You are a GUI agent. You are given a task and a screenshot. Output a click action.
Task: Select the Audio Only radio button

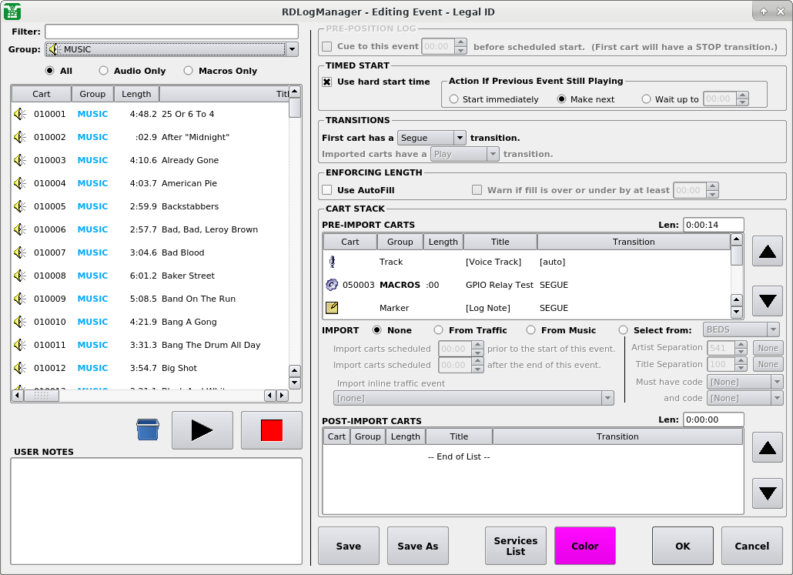[104, 71]
